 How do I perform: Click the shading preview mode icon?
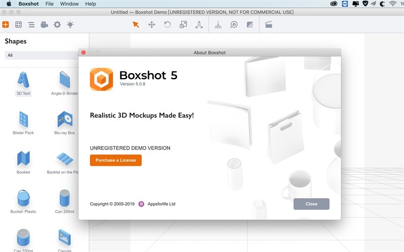coord(249,25)
